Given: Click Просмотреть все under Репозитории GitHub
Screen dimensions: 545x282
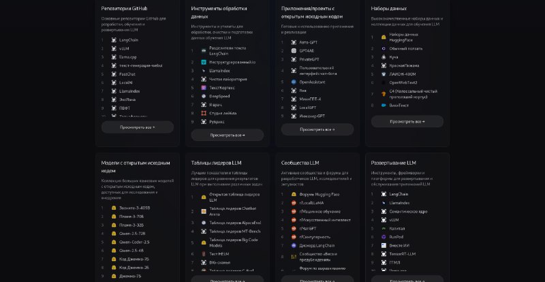Looking at the screenshot, I should click(x=138, y=127).
